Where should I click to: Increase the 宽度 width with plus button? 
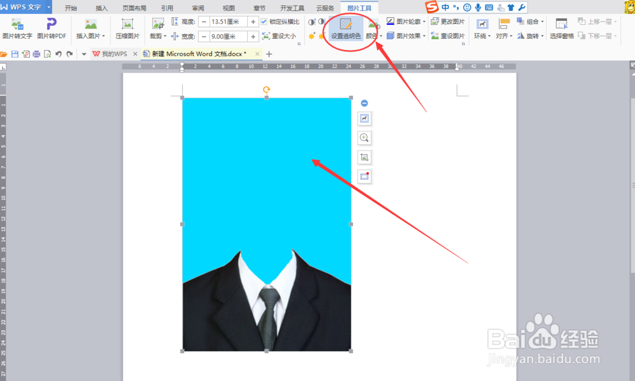click(x=253, y=36)
